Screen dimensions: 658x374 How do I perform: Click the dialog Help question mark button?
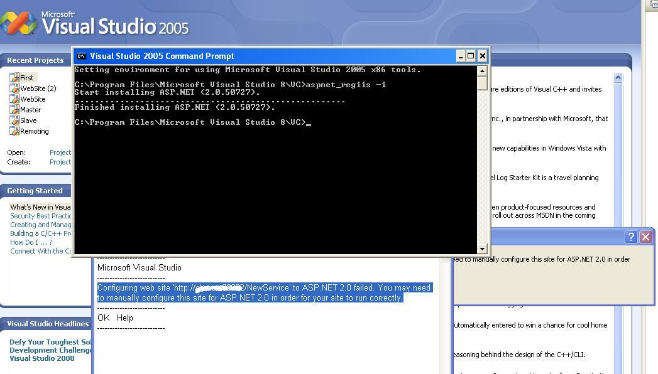(631, 237)
